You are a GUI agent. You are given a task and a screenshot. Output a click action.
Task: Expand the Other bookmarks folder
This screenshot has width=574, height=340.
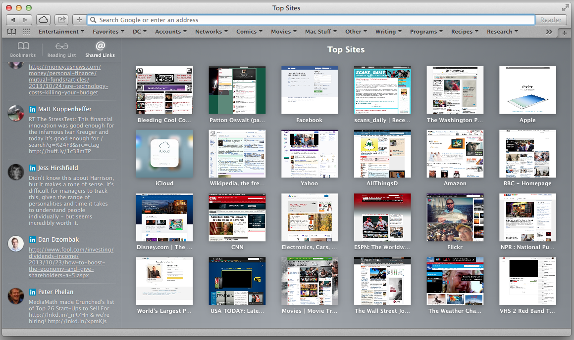356,32
